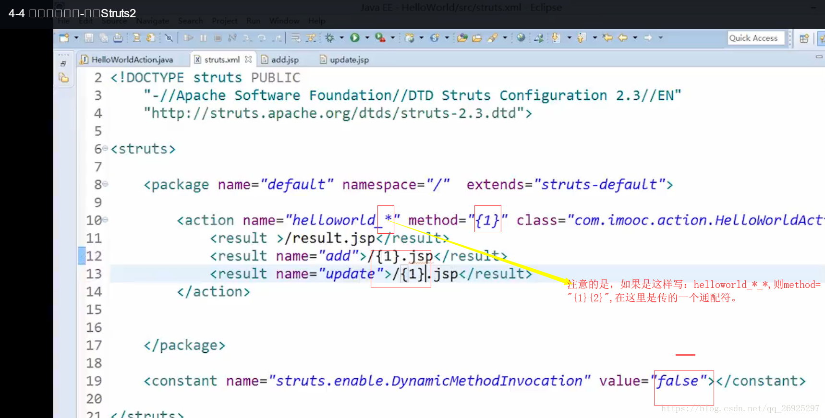Open the Back history dropdown arrow

click(635, 37)
